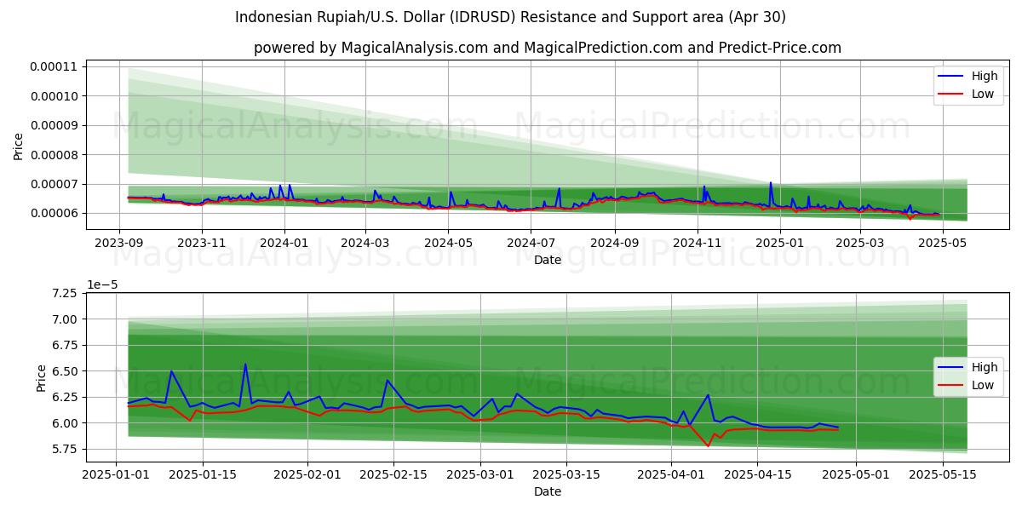The image size is (1022, 511).
Task: Click the '6.00' tick on bottom y-axis
Action: [x=65, y=423]
